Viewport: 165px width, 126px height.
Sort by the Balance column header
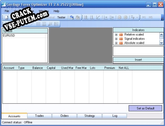(x=39, y=68)
